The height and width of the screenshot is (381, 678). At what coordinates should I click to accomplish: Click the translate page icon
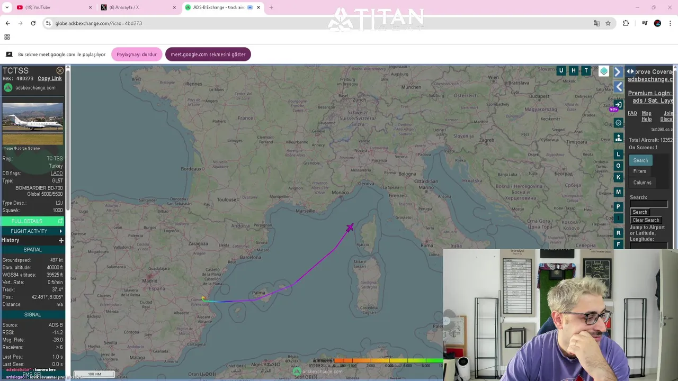pyautogui.click(x=596, y=23)
